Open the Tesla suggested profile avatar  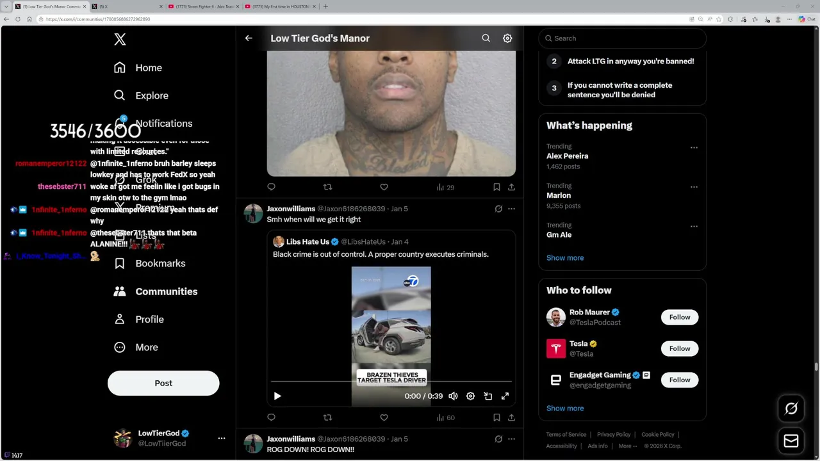556,348
